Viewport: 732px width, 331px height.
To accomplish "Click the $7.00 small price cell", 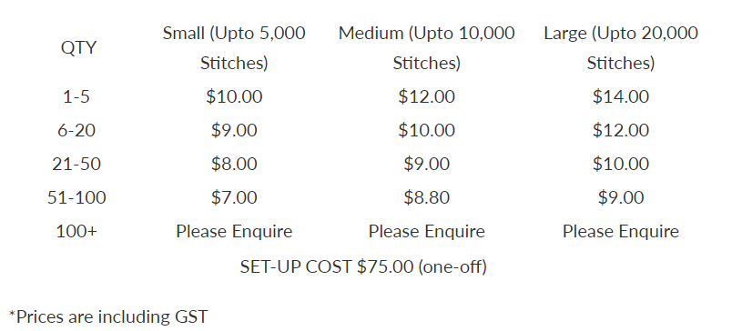I will coord(234,197).
